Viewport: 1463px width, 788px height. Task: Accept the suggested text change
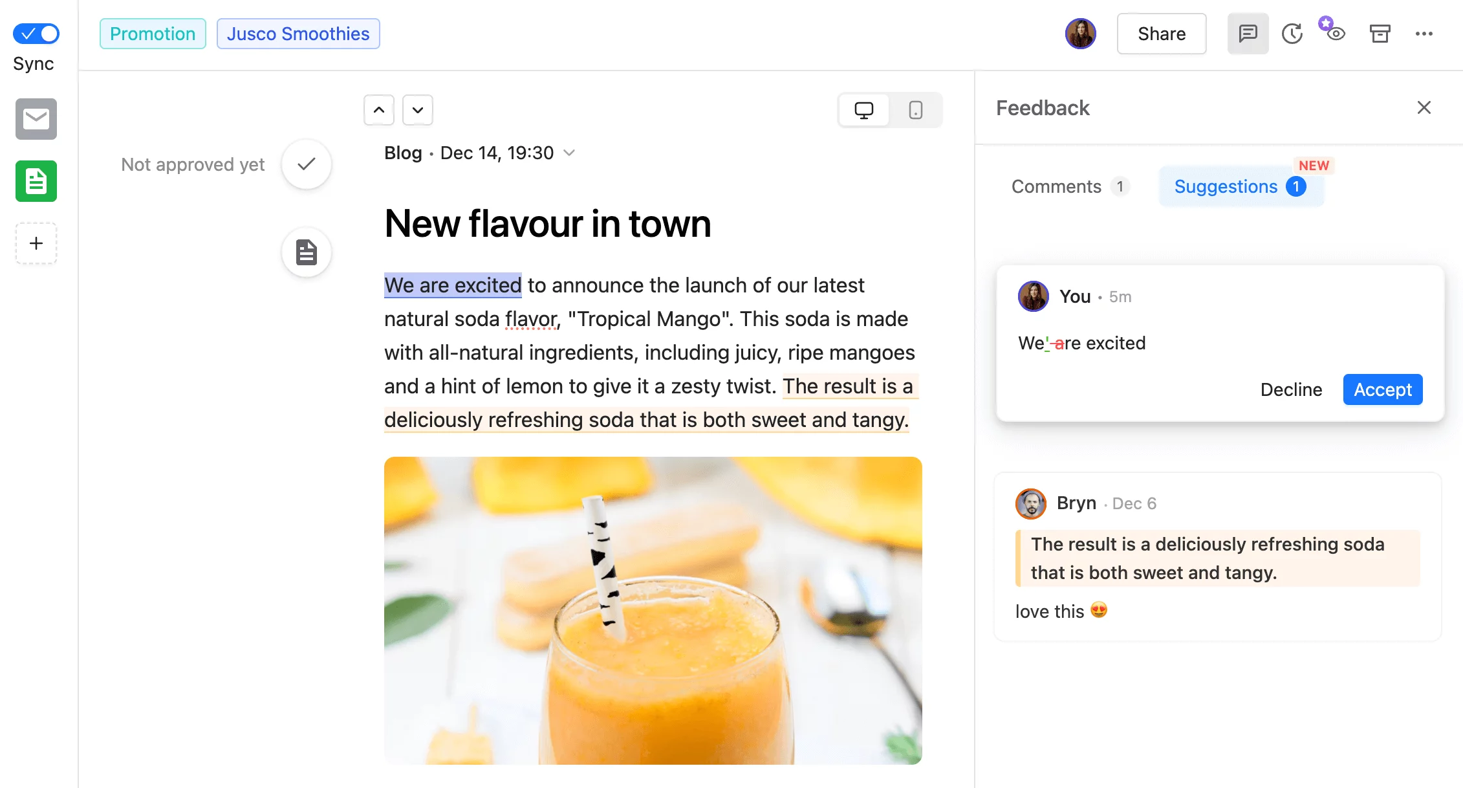(x=1383, y=389)
